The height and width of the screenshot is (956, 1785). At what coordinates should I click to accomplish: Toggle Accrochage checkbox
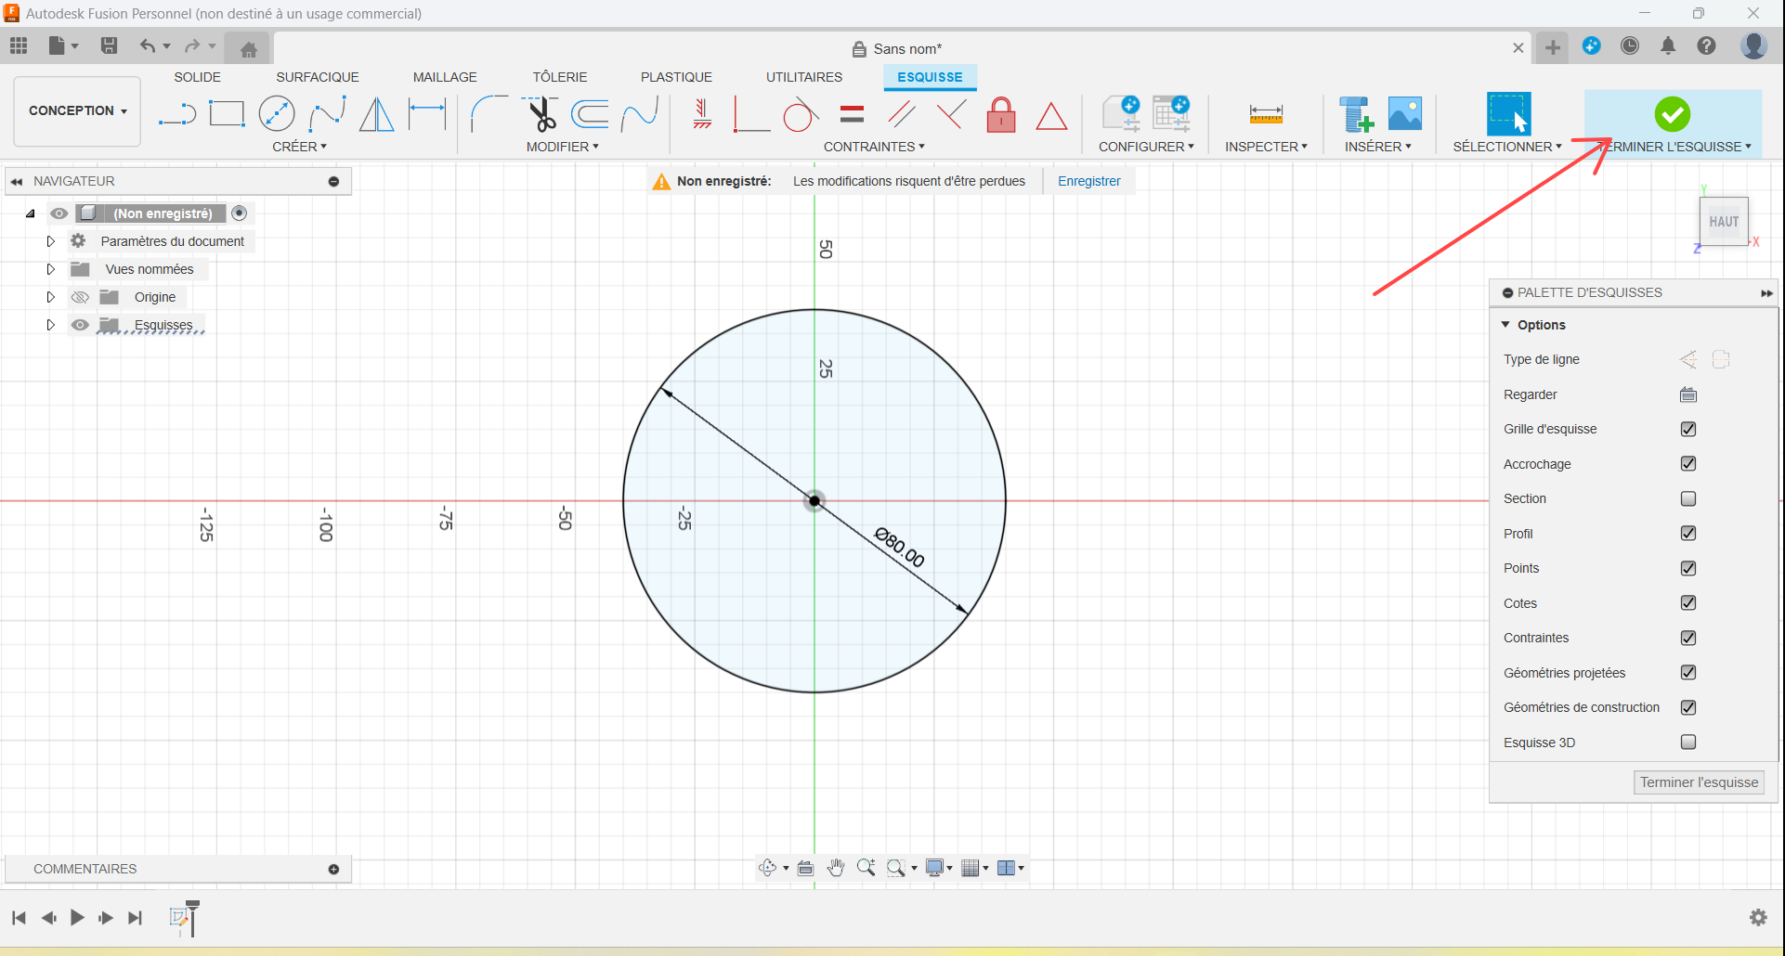1688,463
